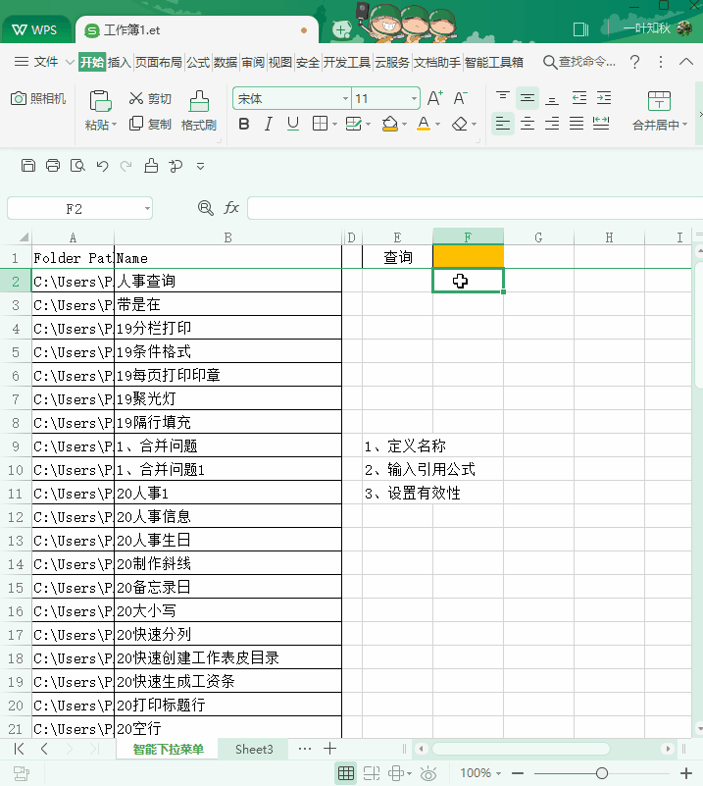Toggle Italic formatting
Image resolution: width=703 pixels, height=786 pixels.
click(269, 124)
